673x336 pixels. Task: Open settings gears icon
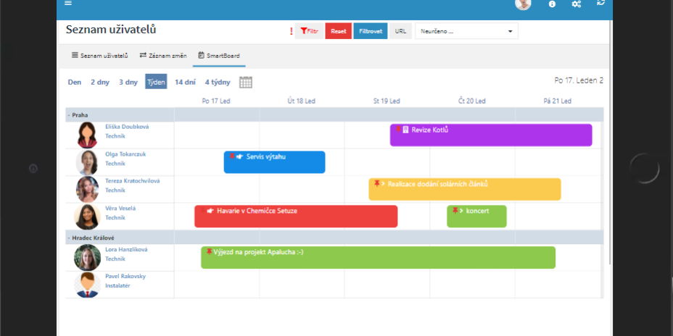[x=576, y=4]
